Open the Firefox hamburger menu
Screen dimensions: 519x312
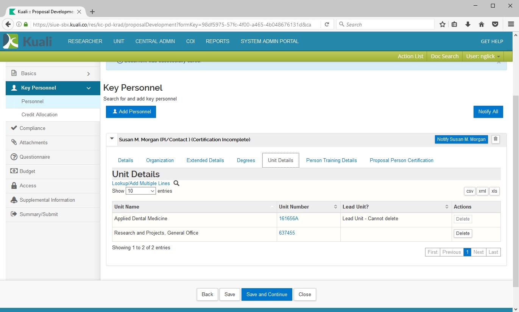click(x=511, y=25)
